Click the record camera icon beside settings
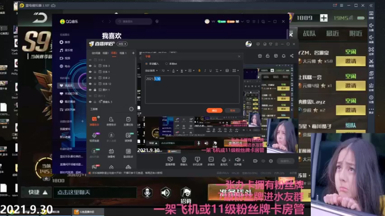 click(x=256, y=161)
